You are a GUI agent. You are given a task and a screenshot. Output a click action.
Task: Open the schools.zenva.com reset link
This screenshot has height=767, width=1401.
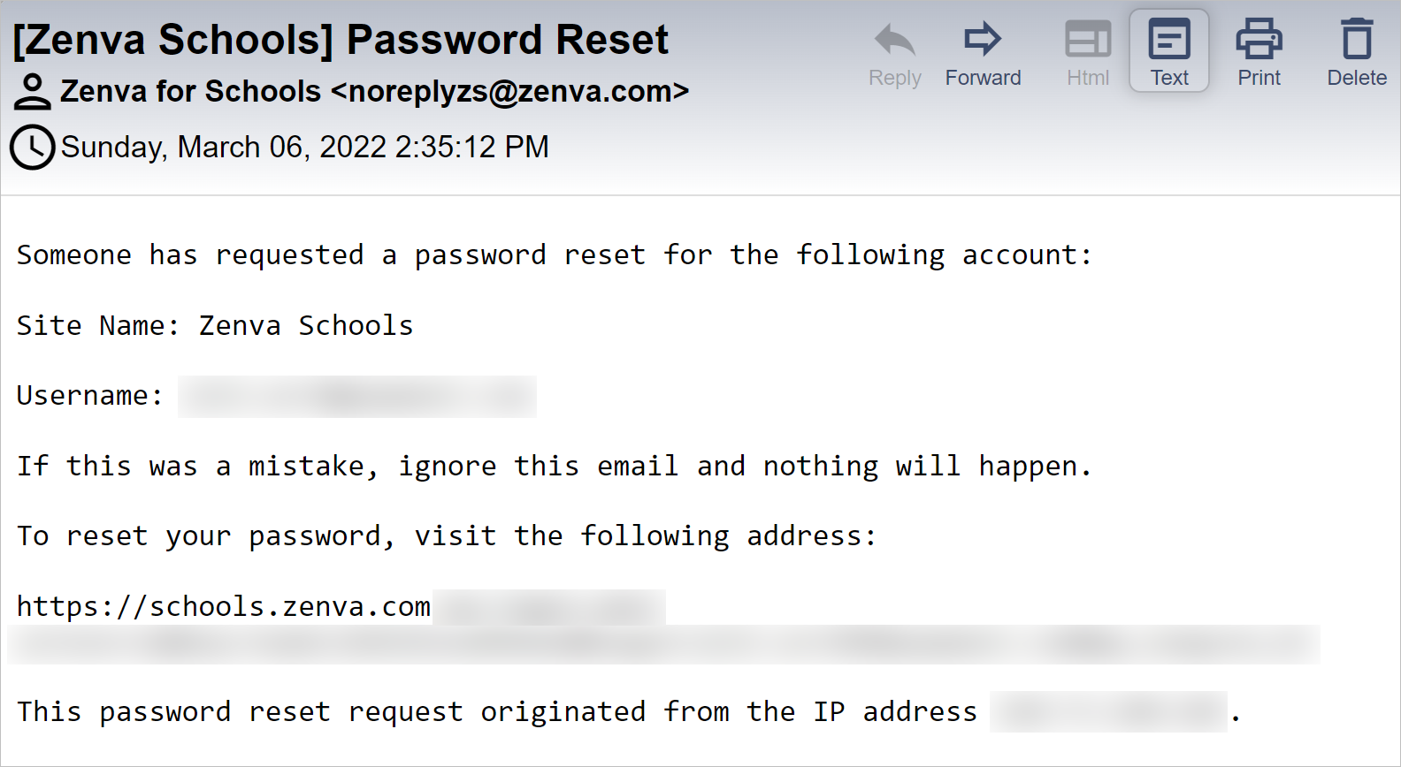click(x=224, y=607)
